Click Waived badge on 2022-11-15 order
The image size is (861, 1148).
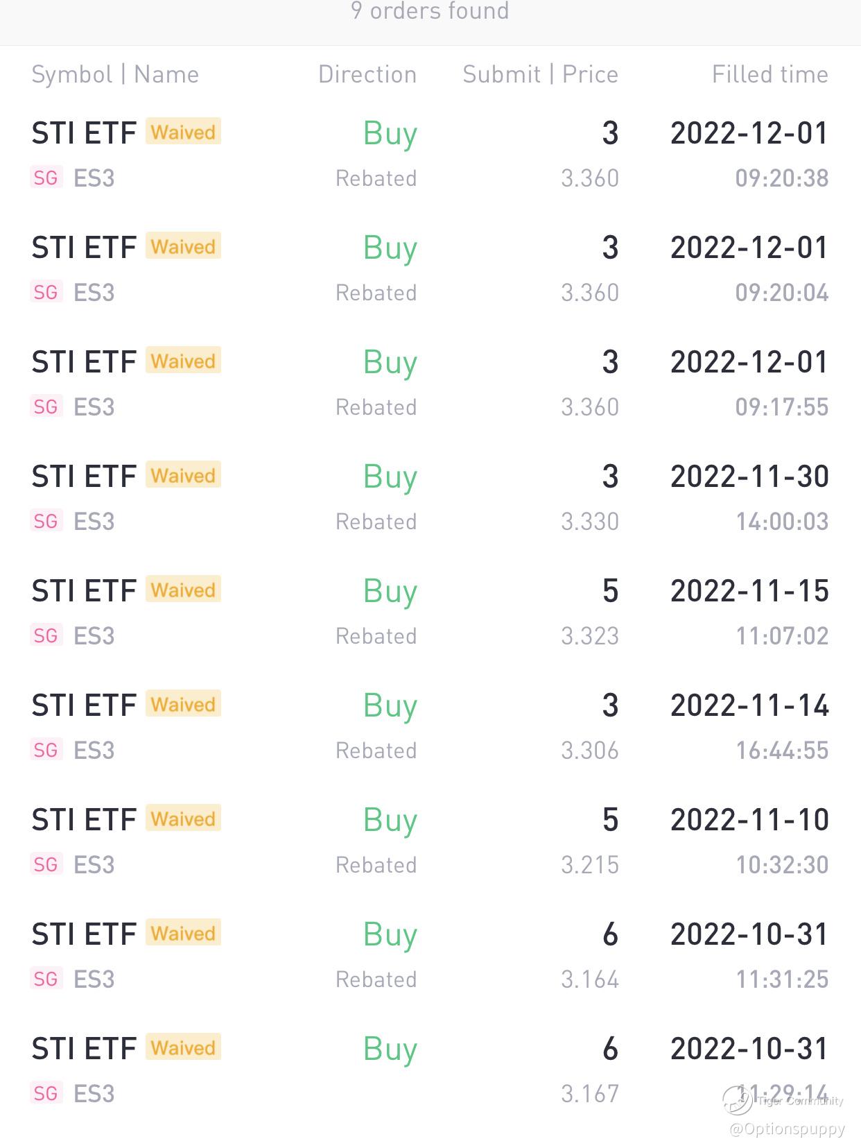pyautogui.click(x=183, y=590)
